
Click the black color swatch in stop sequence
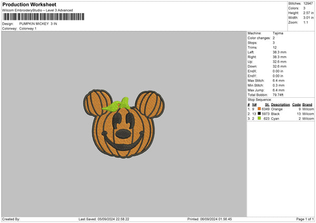pos(259,114)
